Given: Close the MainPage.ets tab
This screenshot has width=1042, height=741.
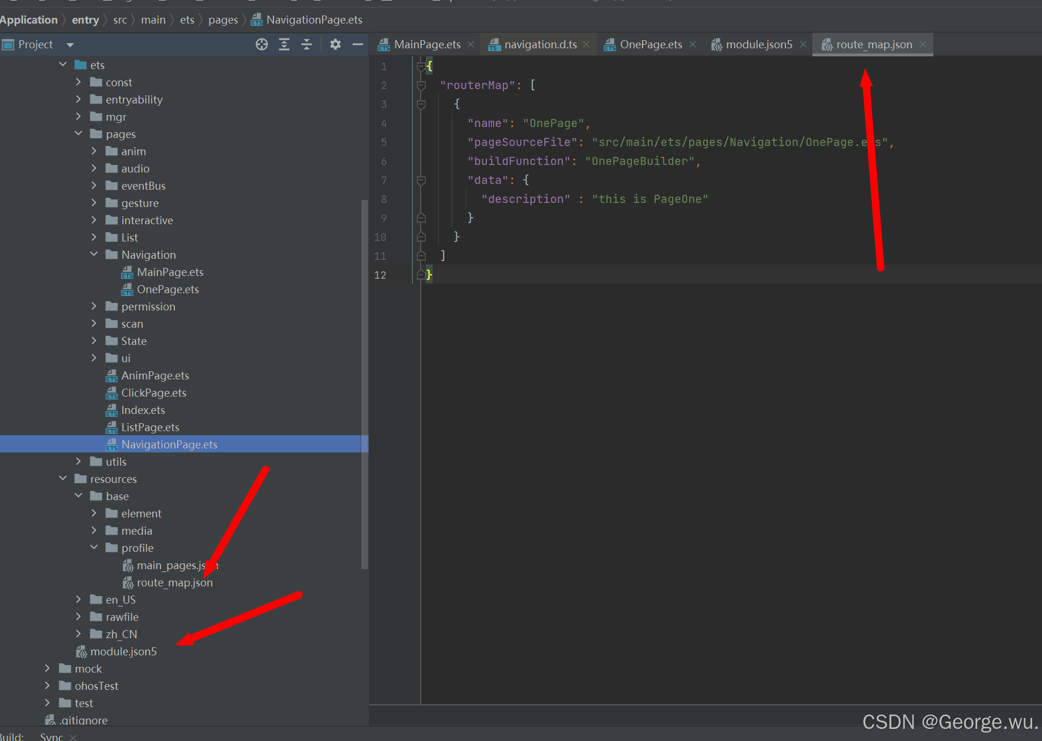Looking at the screenshot, I should [x=471, y=44].
